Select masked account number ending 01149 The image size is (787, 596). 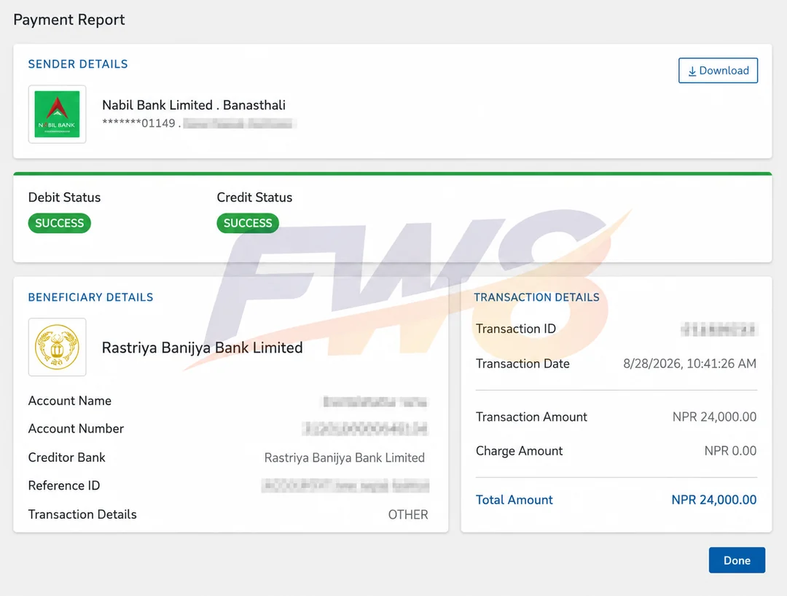138,123
